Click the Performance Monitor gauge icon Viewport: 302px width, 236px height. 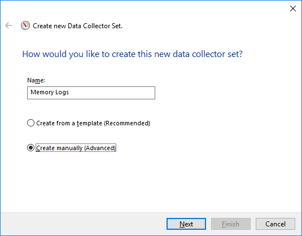(25, 25)
